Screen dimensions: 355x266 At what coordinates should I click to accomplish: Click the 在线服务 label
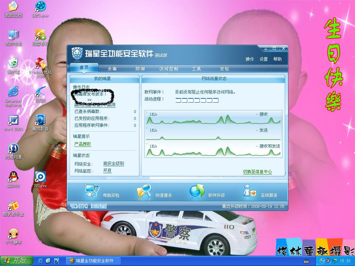[x=269, y=195]
